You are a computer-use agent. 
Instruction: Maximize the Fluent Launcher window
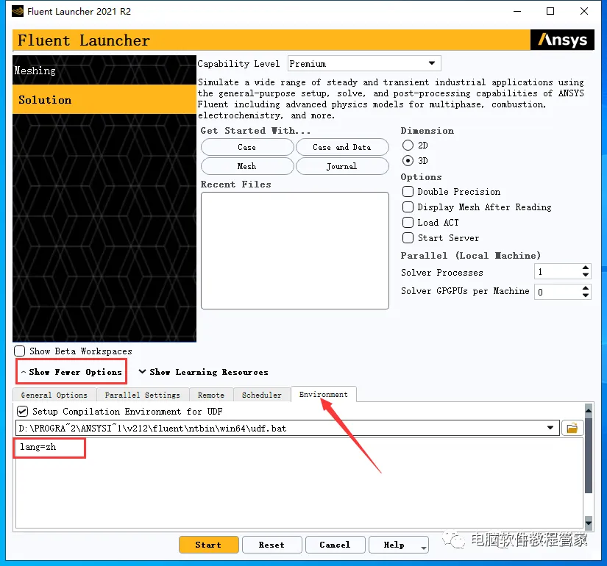click(550, 11)
